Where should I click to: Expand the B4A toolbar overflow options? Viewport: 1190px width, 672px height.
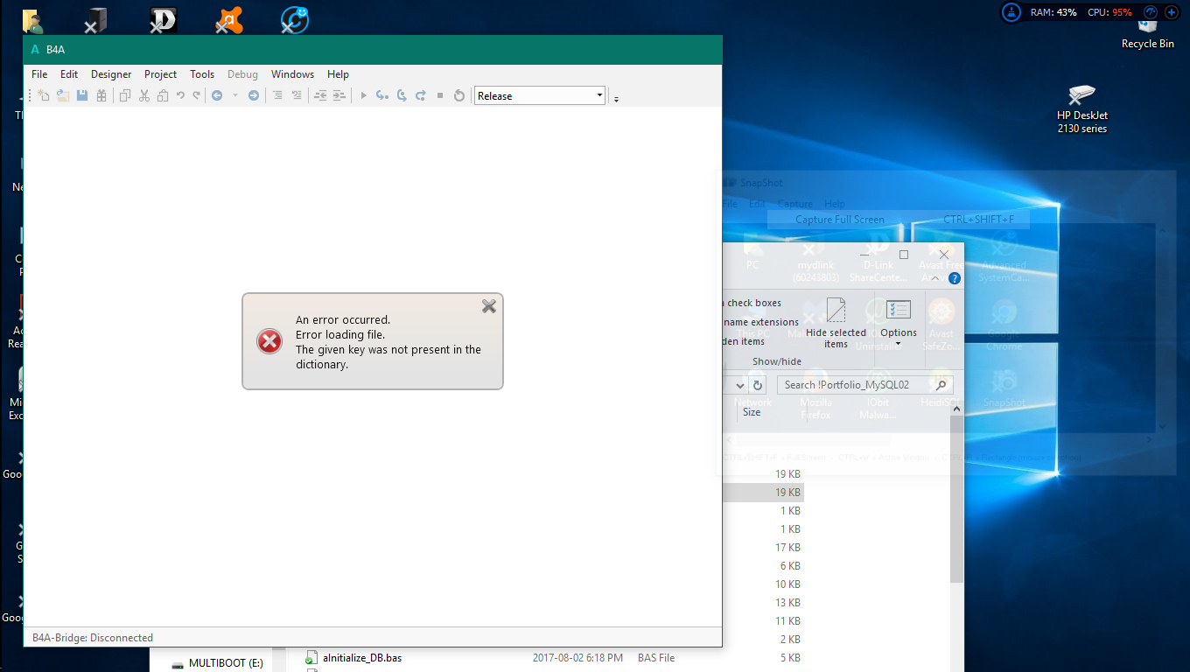pos(616,98)
